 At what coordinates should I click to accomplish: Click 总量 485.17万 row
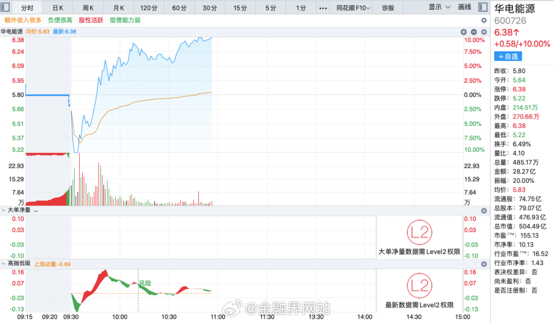click(x=516, y=162)
